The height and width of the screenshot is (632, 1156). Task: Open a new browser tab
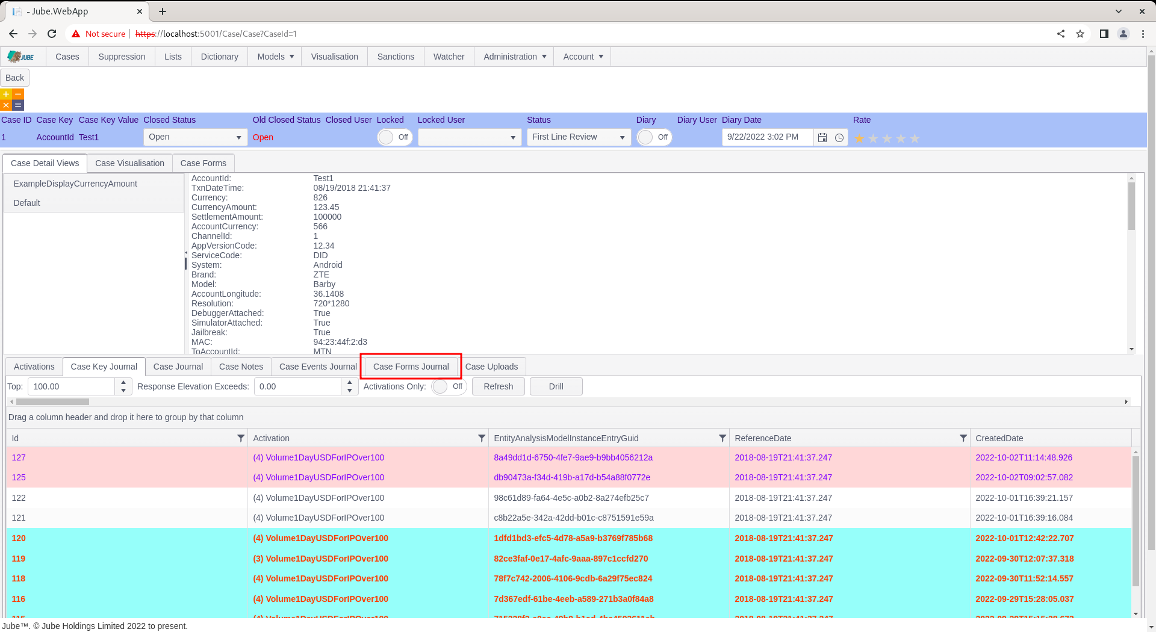pos(163,11)
